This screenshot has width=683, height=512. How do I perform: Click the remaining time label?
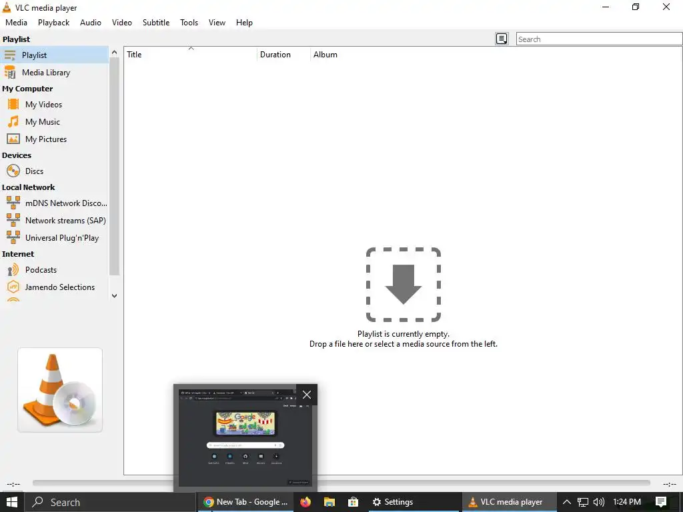click(x=670, y=484)
